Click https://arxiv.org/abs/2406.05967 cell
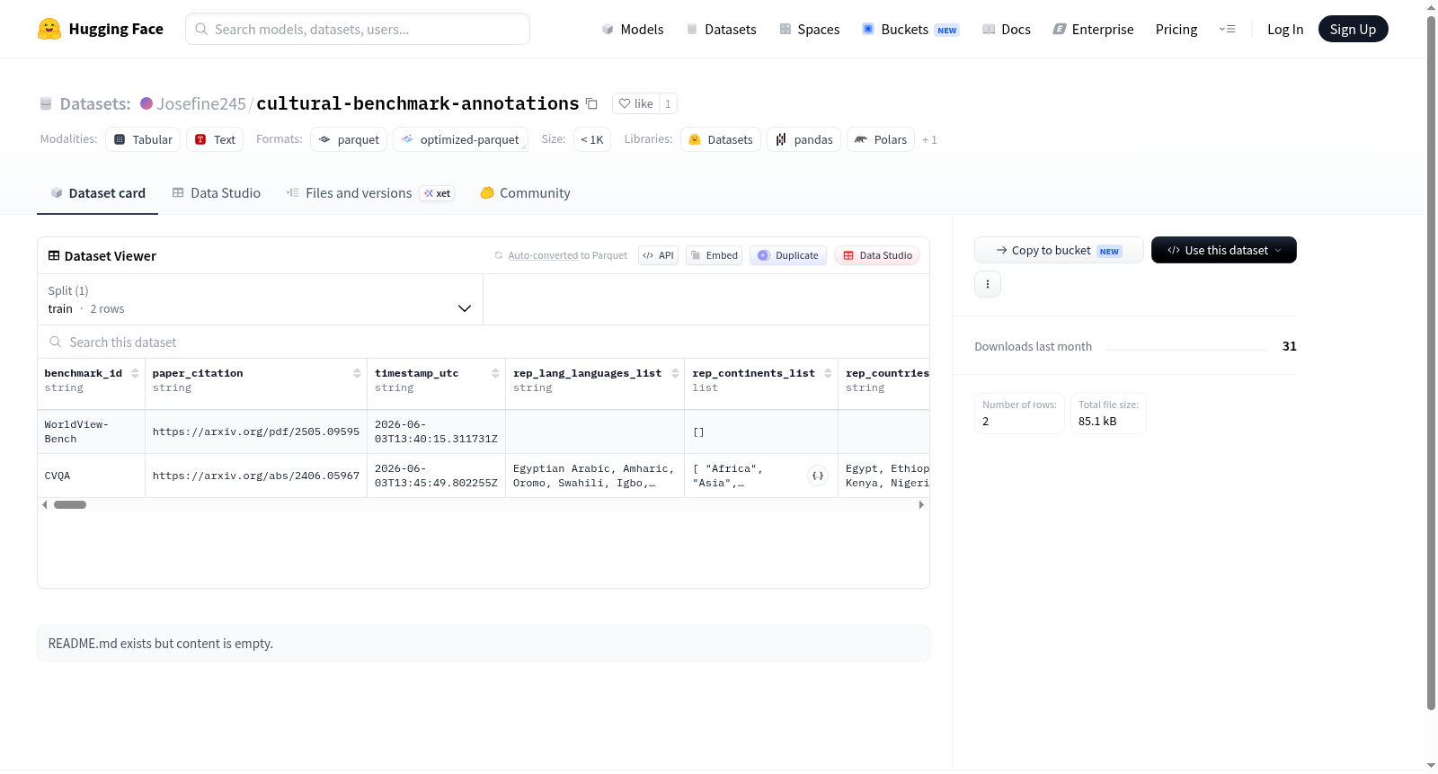The width and height of the screenshot is (1438, 774). tap(256, 476)
